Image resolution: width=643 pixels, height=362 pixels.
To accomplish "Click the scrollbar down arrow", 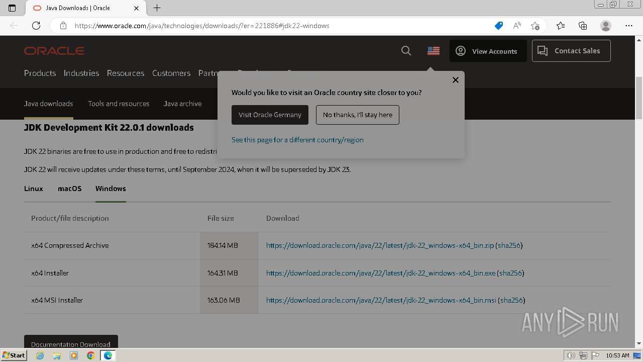I will 639,344.
